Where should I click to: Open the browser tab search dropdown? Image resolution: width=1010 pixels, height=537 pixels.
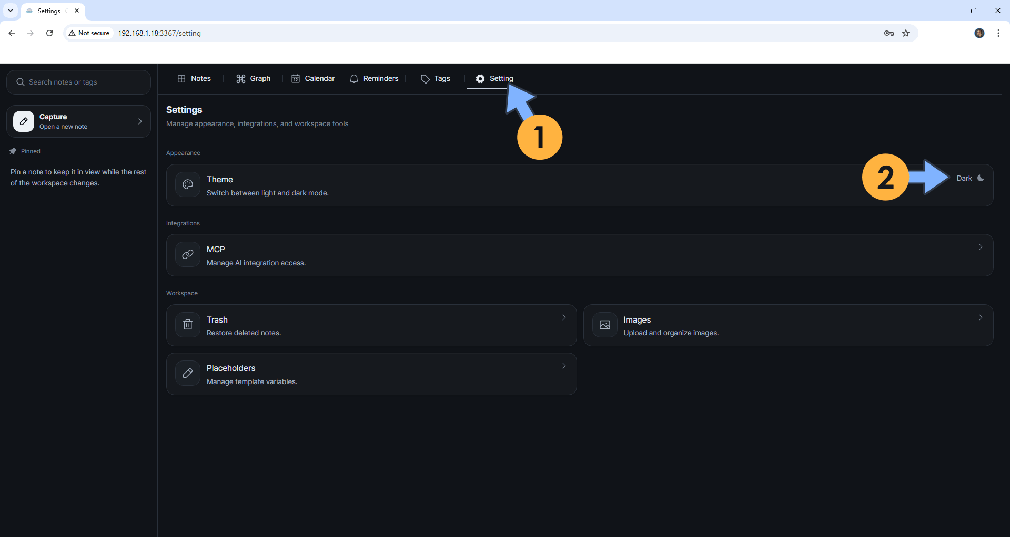pos(10,10)
